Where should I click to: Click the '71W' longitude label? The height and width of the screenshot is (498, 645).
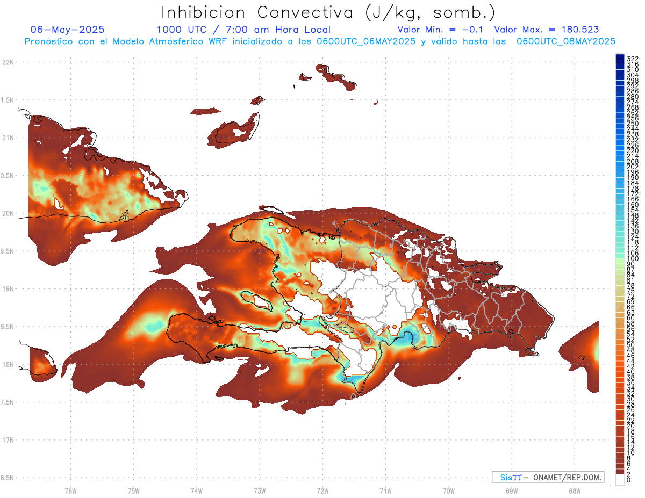385,490
